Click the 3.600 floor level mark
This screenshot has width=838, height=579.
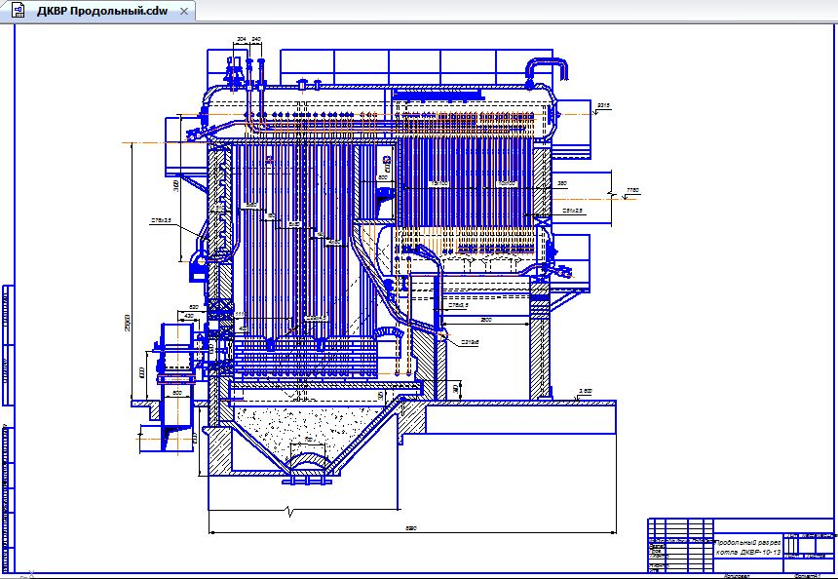(x=587, y=391)
